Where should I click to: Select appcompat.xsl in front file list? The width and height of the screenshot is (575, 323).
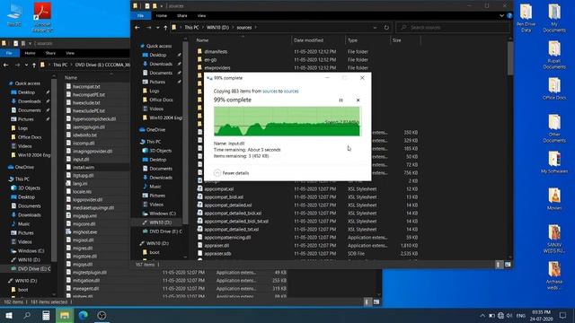pos(219,189)
